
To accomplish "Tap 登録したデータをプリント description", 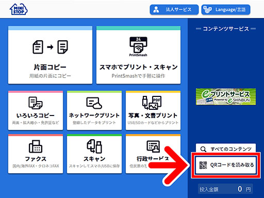I will tap(94, 123).
